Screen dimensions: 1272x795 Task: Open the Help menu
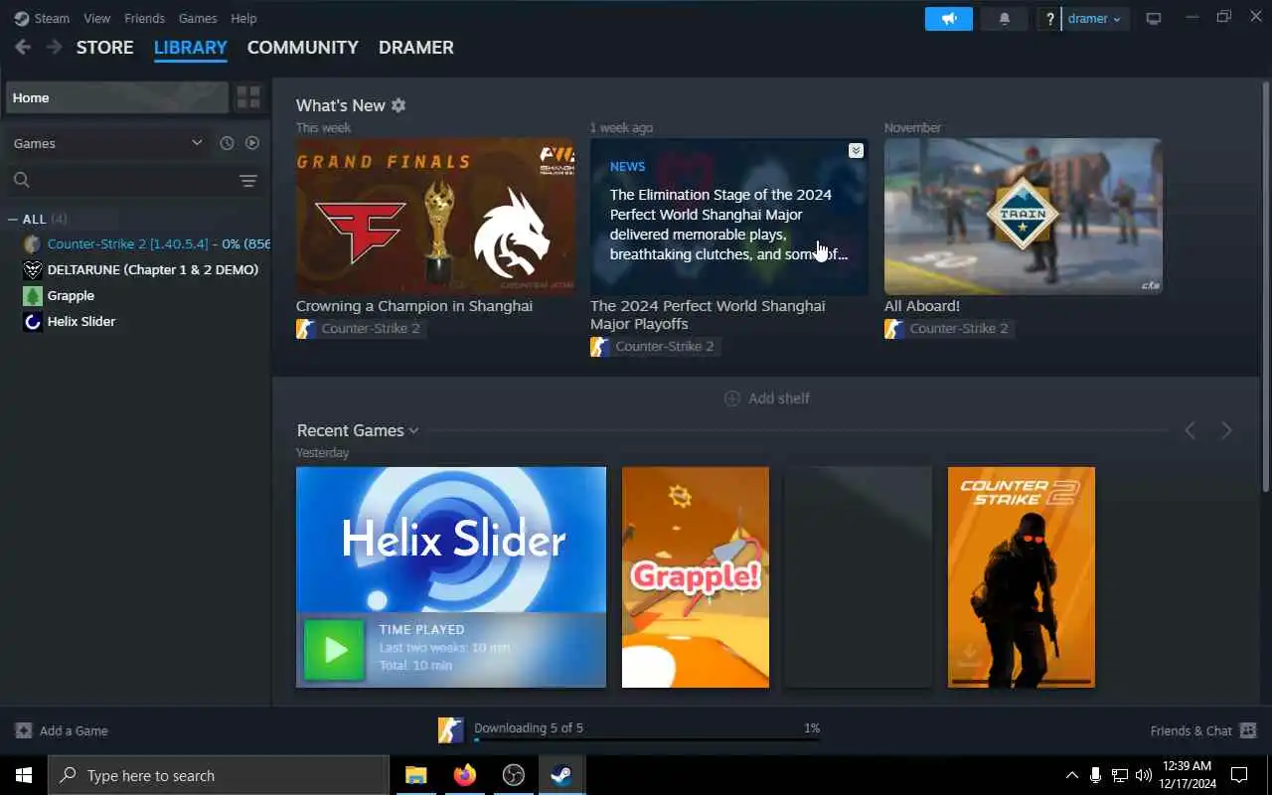(243, 19)
